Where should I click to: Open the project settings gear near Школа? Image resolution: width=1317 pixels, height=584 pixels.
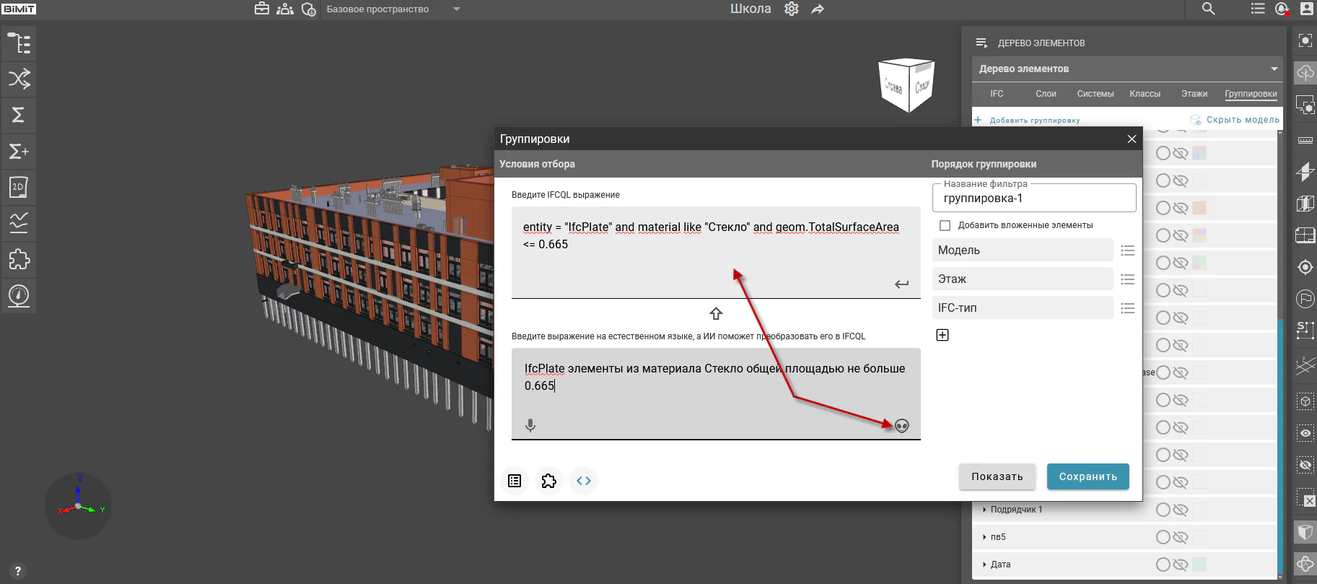pos(792,9)
